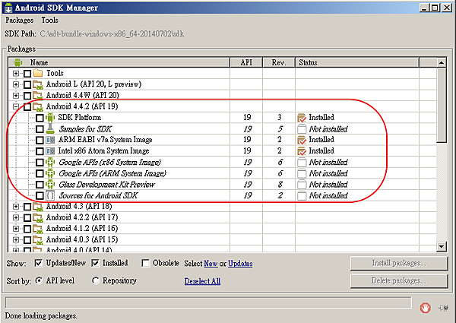Click the Samples for SDK flask icon
The height and width of the screenshot is (323, 456).
click(x=50, y=128)
